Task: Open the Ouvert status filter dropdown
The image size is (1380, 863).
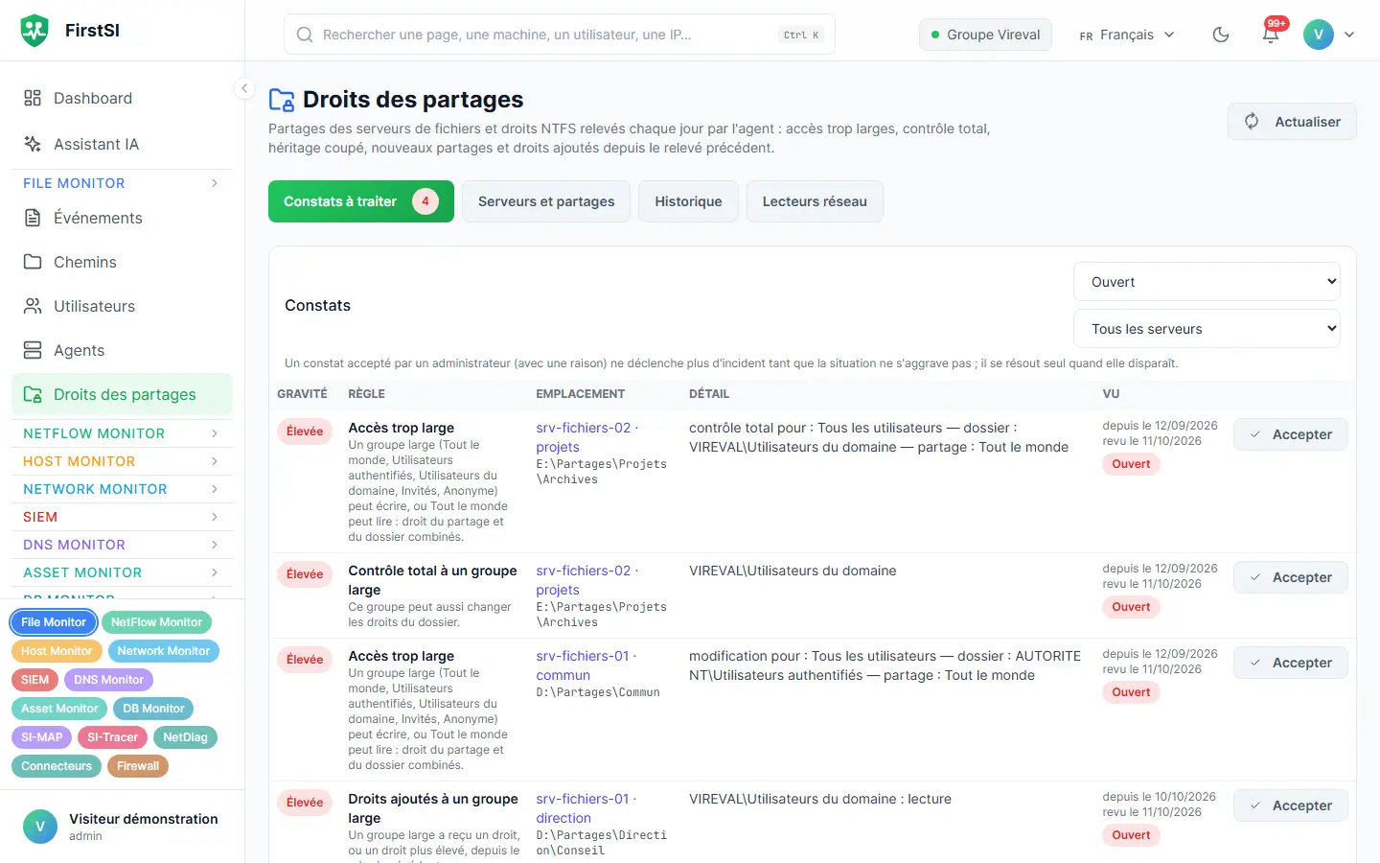Action: (1207, 282)
